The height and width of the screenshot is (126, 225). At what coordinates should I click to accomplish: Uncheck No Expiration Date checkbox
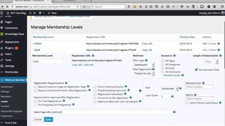(x=196, y=70)
